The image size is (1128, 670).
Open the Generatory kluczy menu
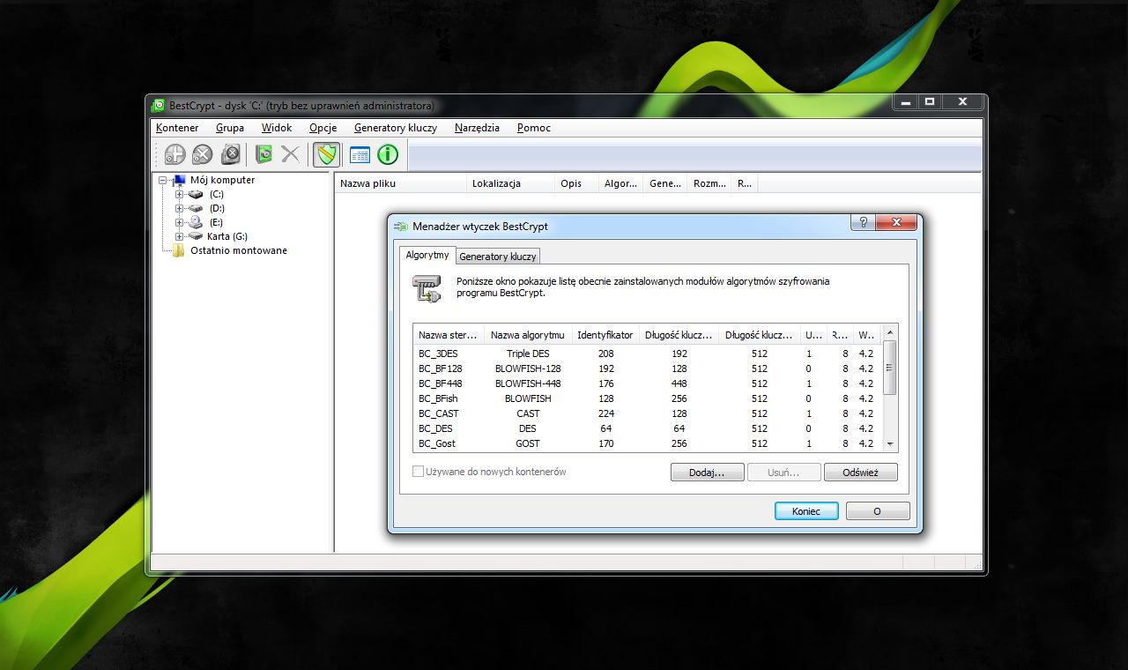click(x=396, y=128)
